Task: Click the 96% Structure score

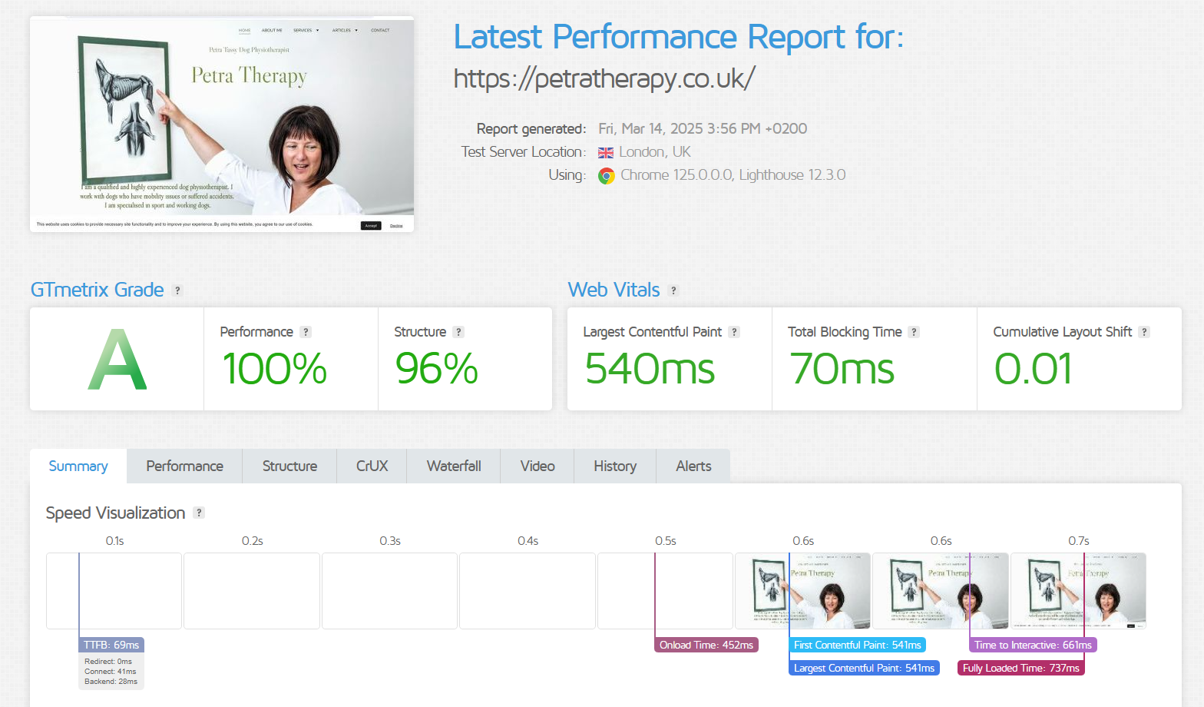Action: click(436, 369)
